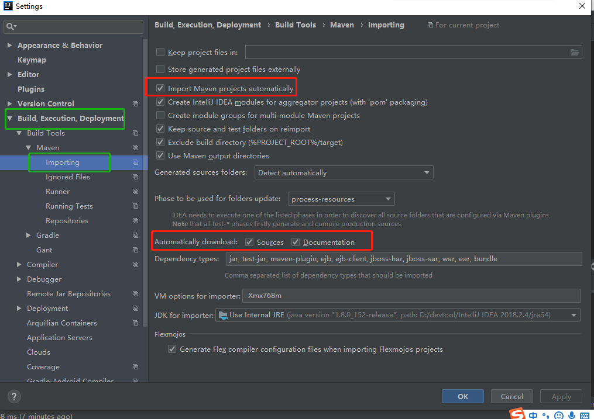
Task: Toggle Use Maven output directories
Action: point(160,156)
